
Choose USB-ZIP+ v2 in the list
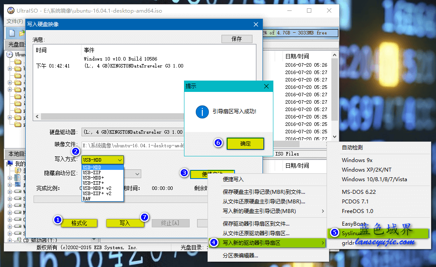tap(102, 194)
